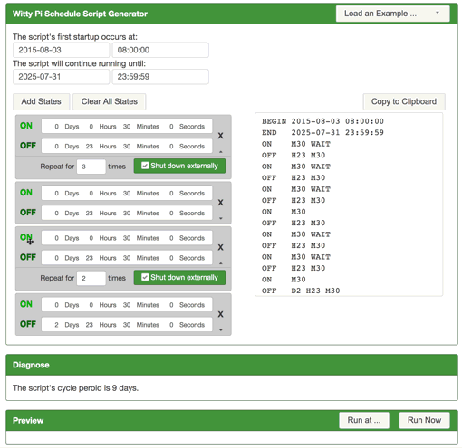Edit the startup date 2015-08-03 field
The image size is (462, 448).
point(61,50)
